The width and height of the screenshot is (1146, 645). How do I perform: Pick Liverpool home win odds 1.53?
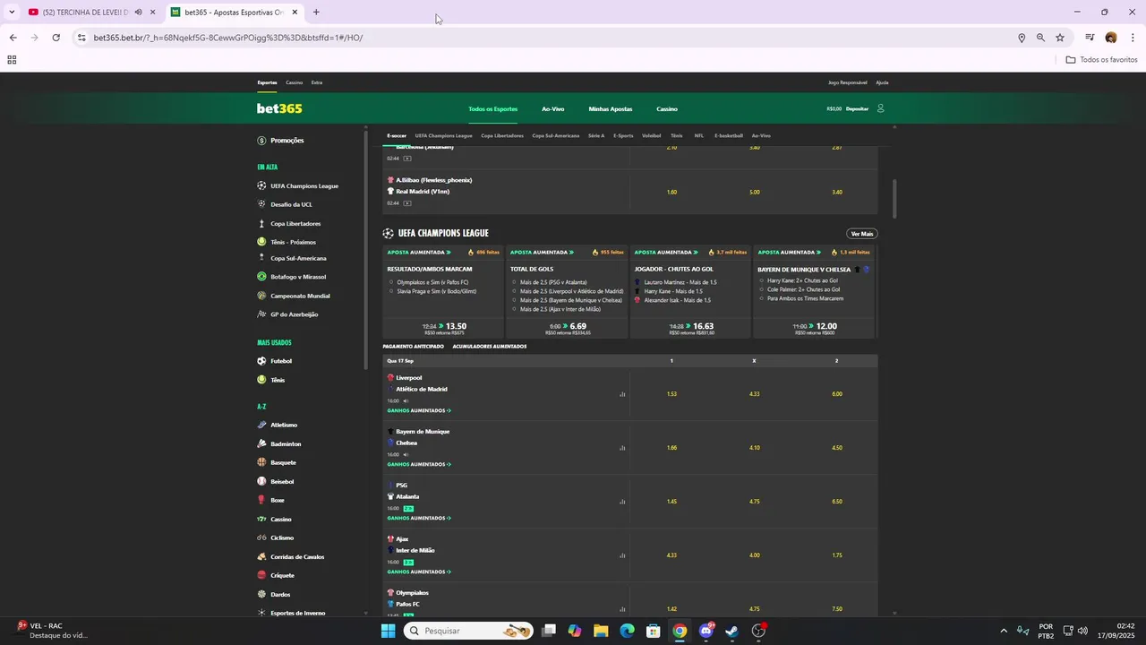(x=671, y=394)
